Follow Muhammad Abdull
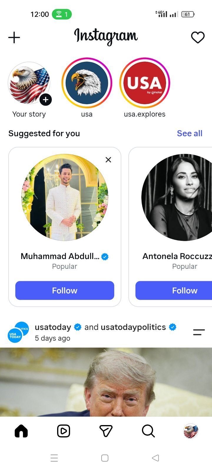Image resolution: width=212 pixels, height=471 pixels. 65,291
